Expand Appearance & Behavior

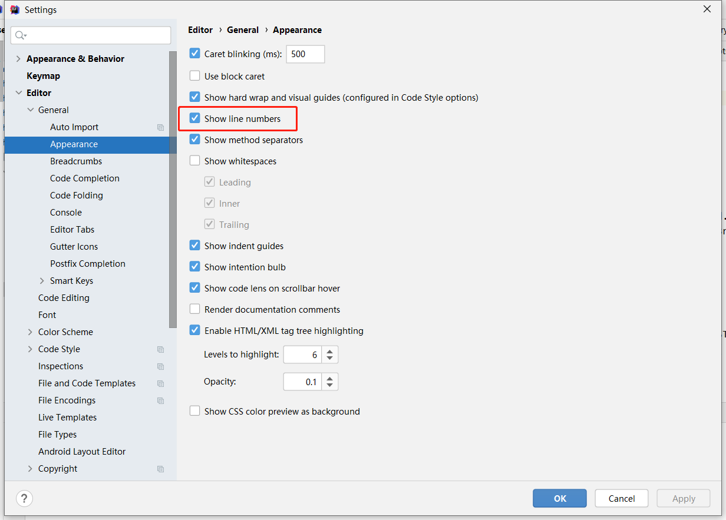pyautogui.click(x=18, y=58)
